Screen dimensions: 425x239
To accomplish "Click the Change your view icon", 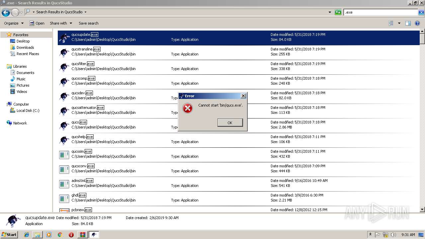I will tap(391, 23).
